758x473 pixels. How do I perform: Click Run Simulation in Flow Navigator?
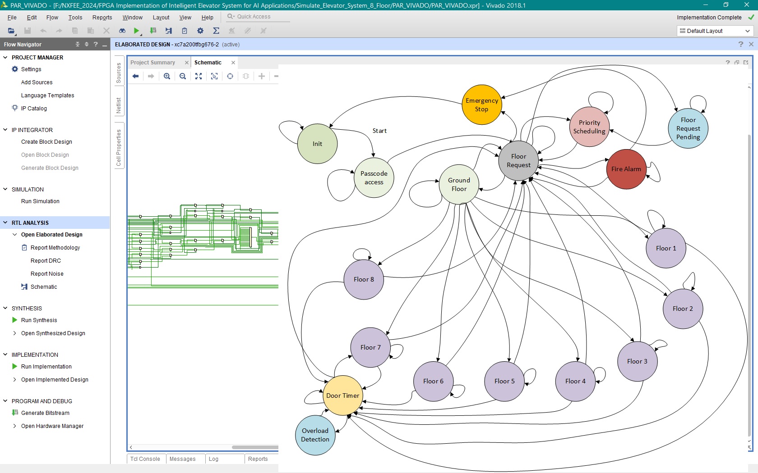[x=40, y=201]
